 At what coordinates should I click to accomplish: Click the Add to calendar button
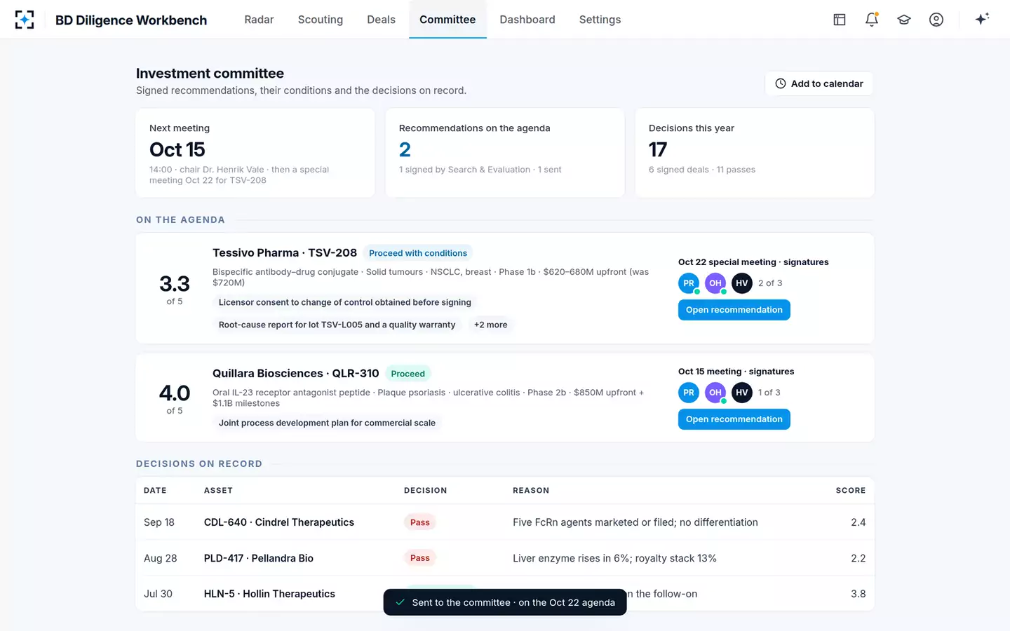coord(819,83)
